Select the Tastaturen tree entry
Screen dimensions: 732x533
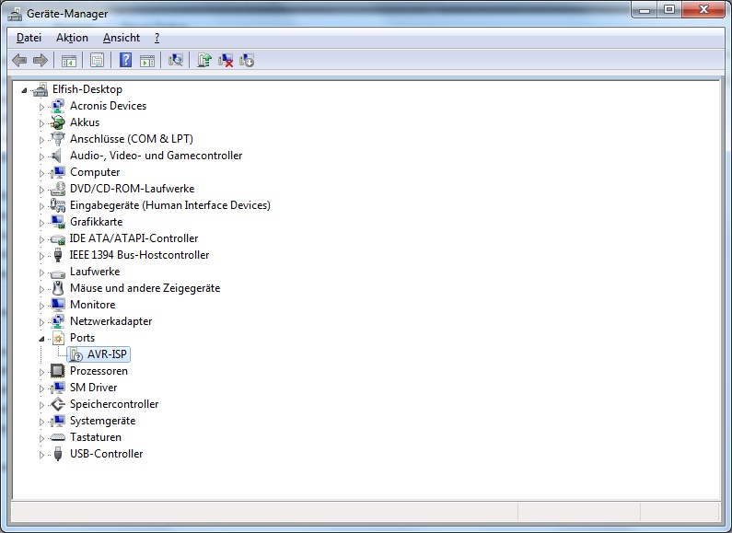96,437
